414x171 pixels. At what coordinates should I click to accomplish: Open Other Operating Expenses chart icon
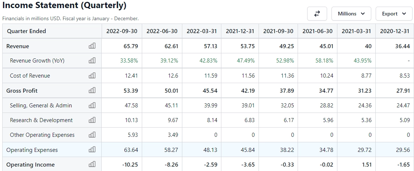(x=92, y=135)
